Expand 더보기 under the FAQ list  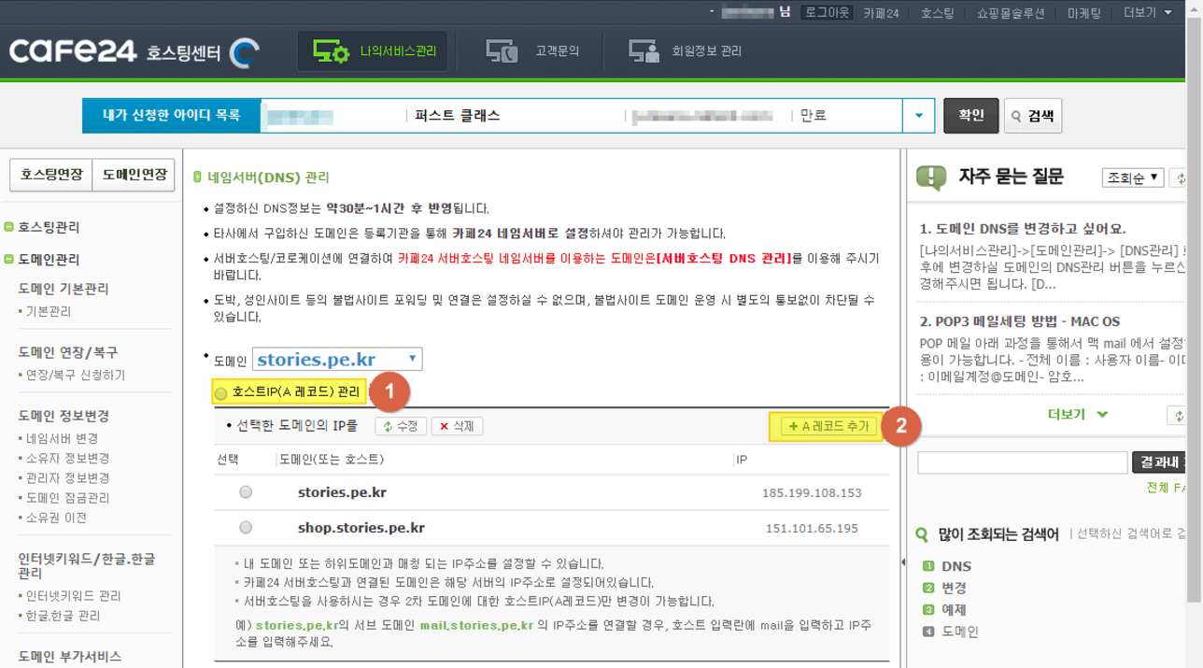(x=1077, y=414)
